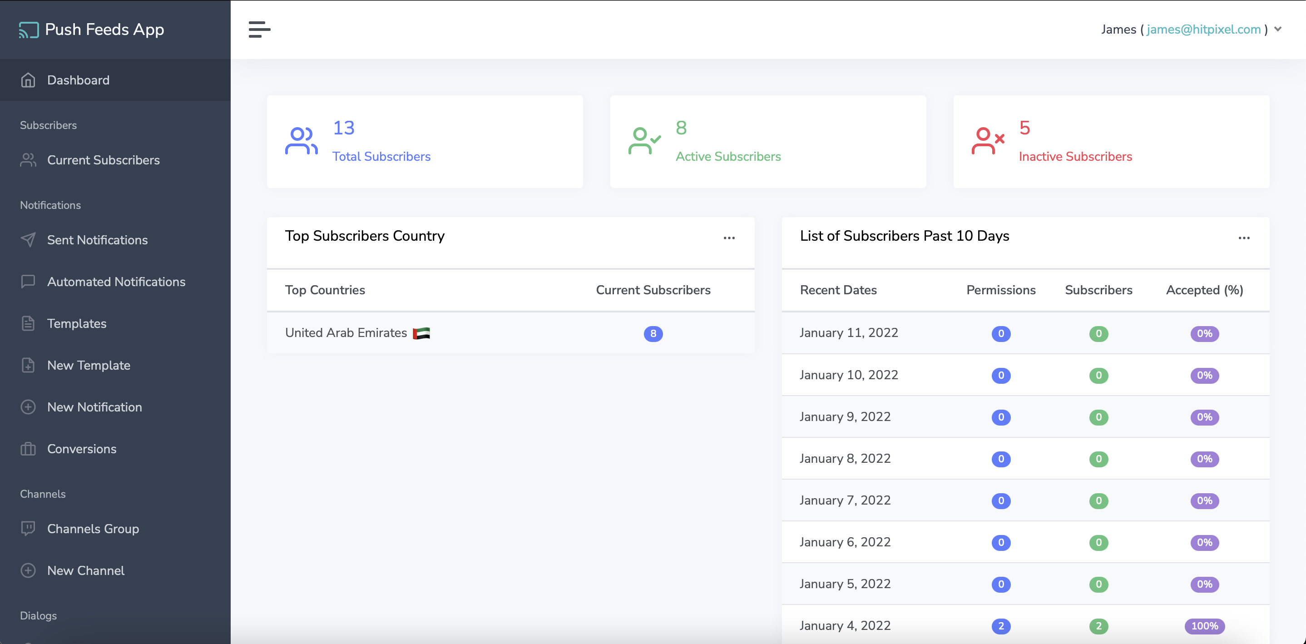Click the Sent Notifications paper plane icon

[28, 240]
